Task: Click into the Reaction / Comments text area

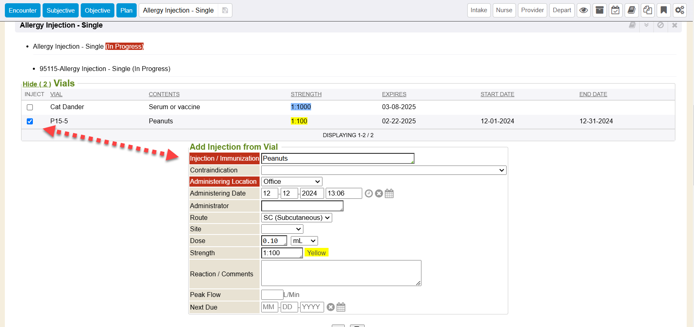Action: point(341,273)
